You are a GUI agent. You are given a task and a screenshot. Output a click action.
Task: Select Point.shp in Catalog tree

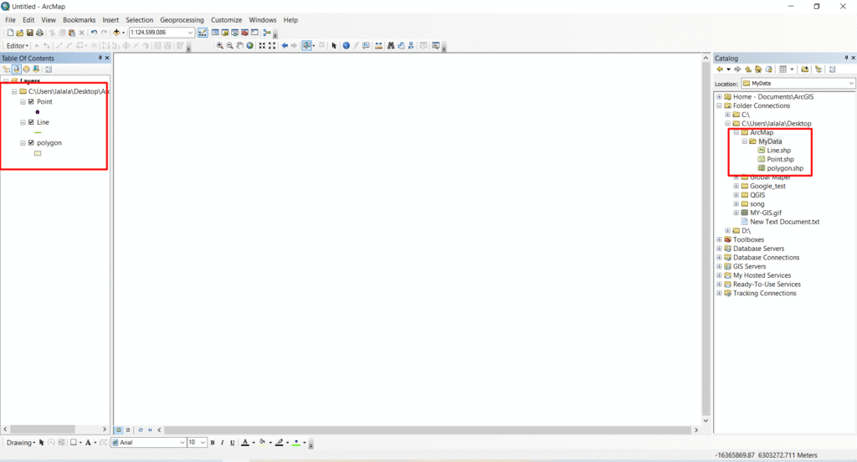(780, 159)
